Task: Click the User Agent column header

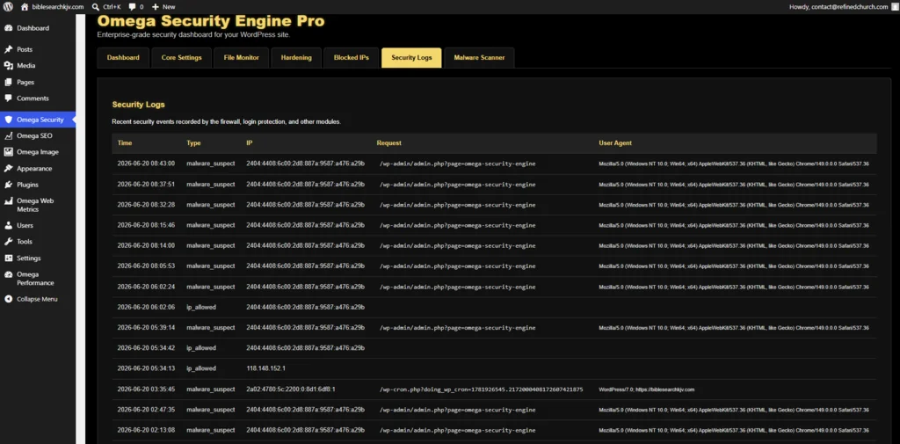Action: point(615,143)
